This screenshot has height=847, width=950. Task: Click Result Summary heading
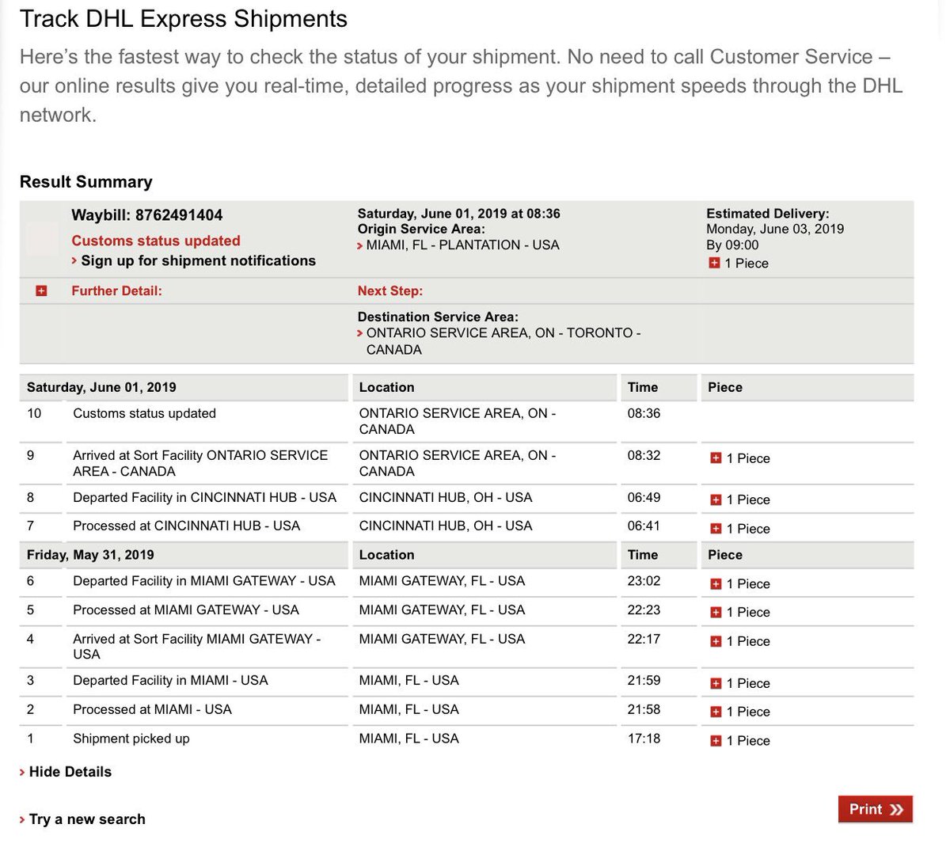(x=85, y=182)
